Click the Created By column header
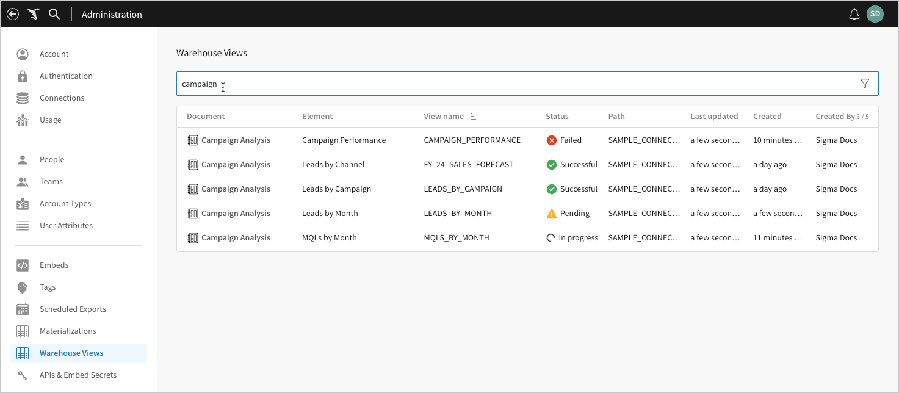This screenshot has height=393, width=899. 835,117
